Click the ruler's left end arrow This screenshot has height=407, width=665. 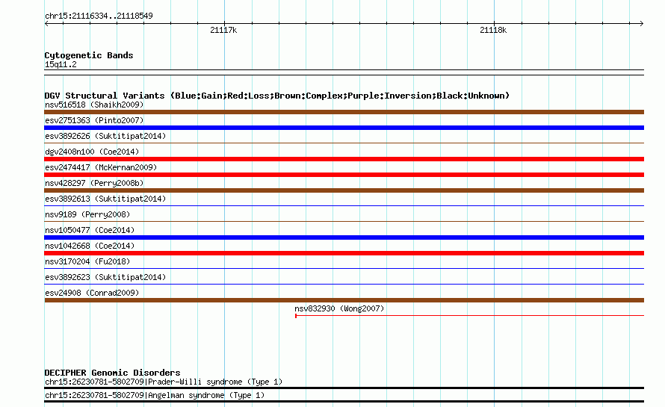click(46, 23)
